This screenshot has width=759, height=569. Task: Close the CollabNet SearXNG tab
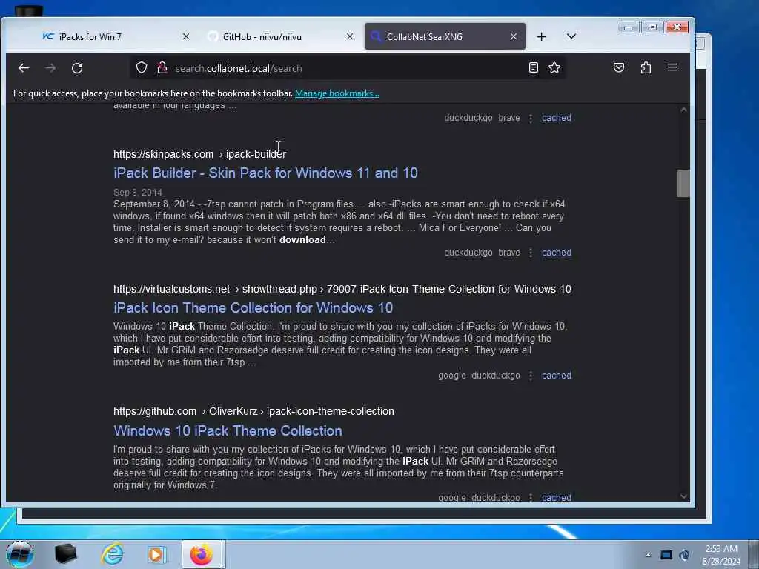point(514,36)
